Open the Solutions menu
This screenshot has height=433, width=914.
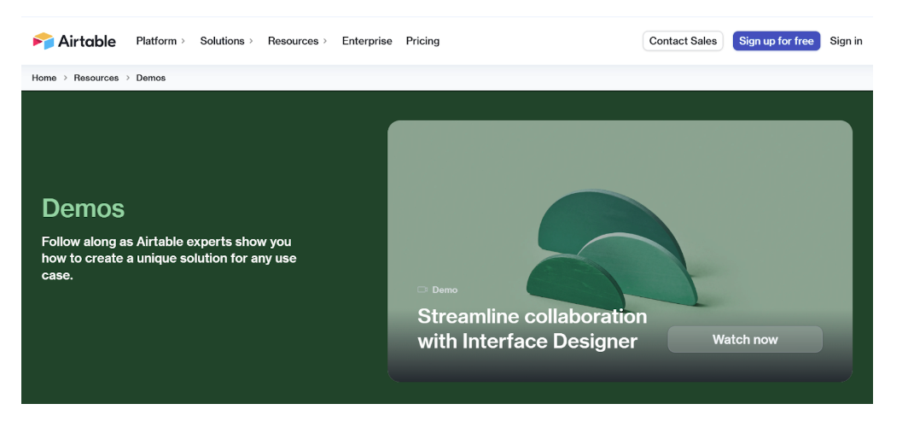tap(222, 41)
